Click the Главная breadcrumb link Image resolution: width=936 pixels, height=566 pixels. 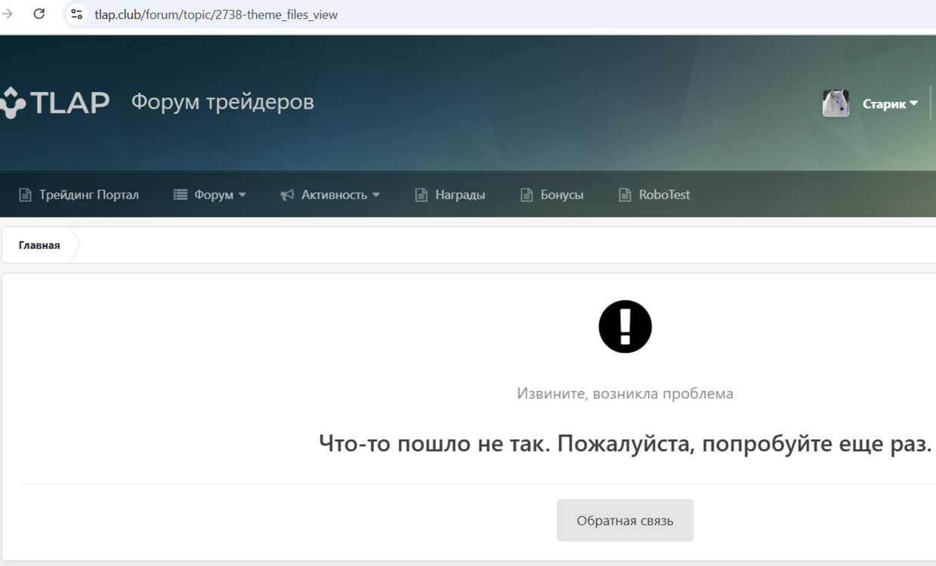pos(39,245)
